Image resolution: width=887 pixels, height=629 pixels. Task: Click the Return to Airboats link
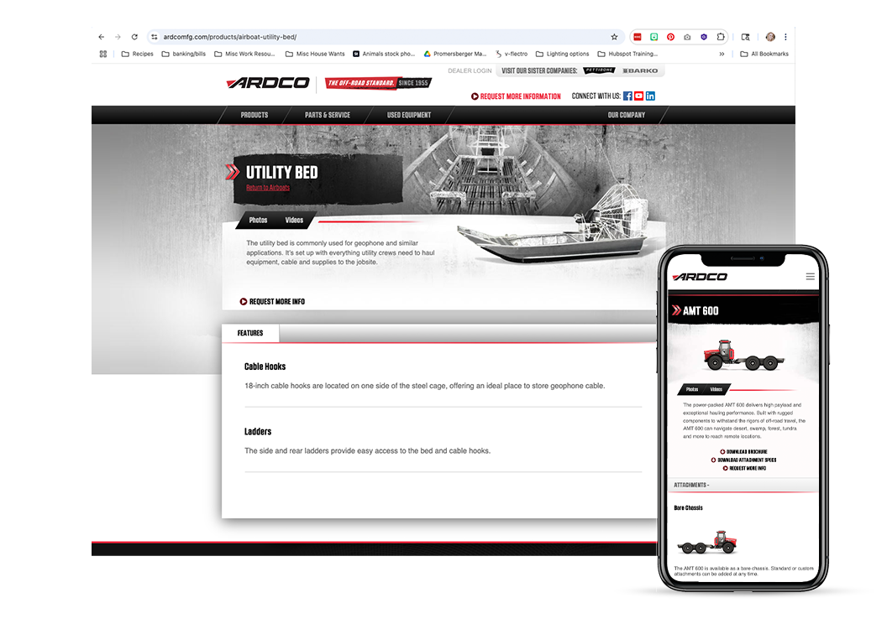(268, 188)
